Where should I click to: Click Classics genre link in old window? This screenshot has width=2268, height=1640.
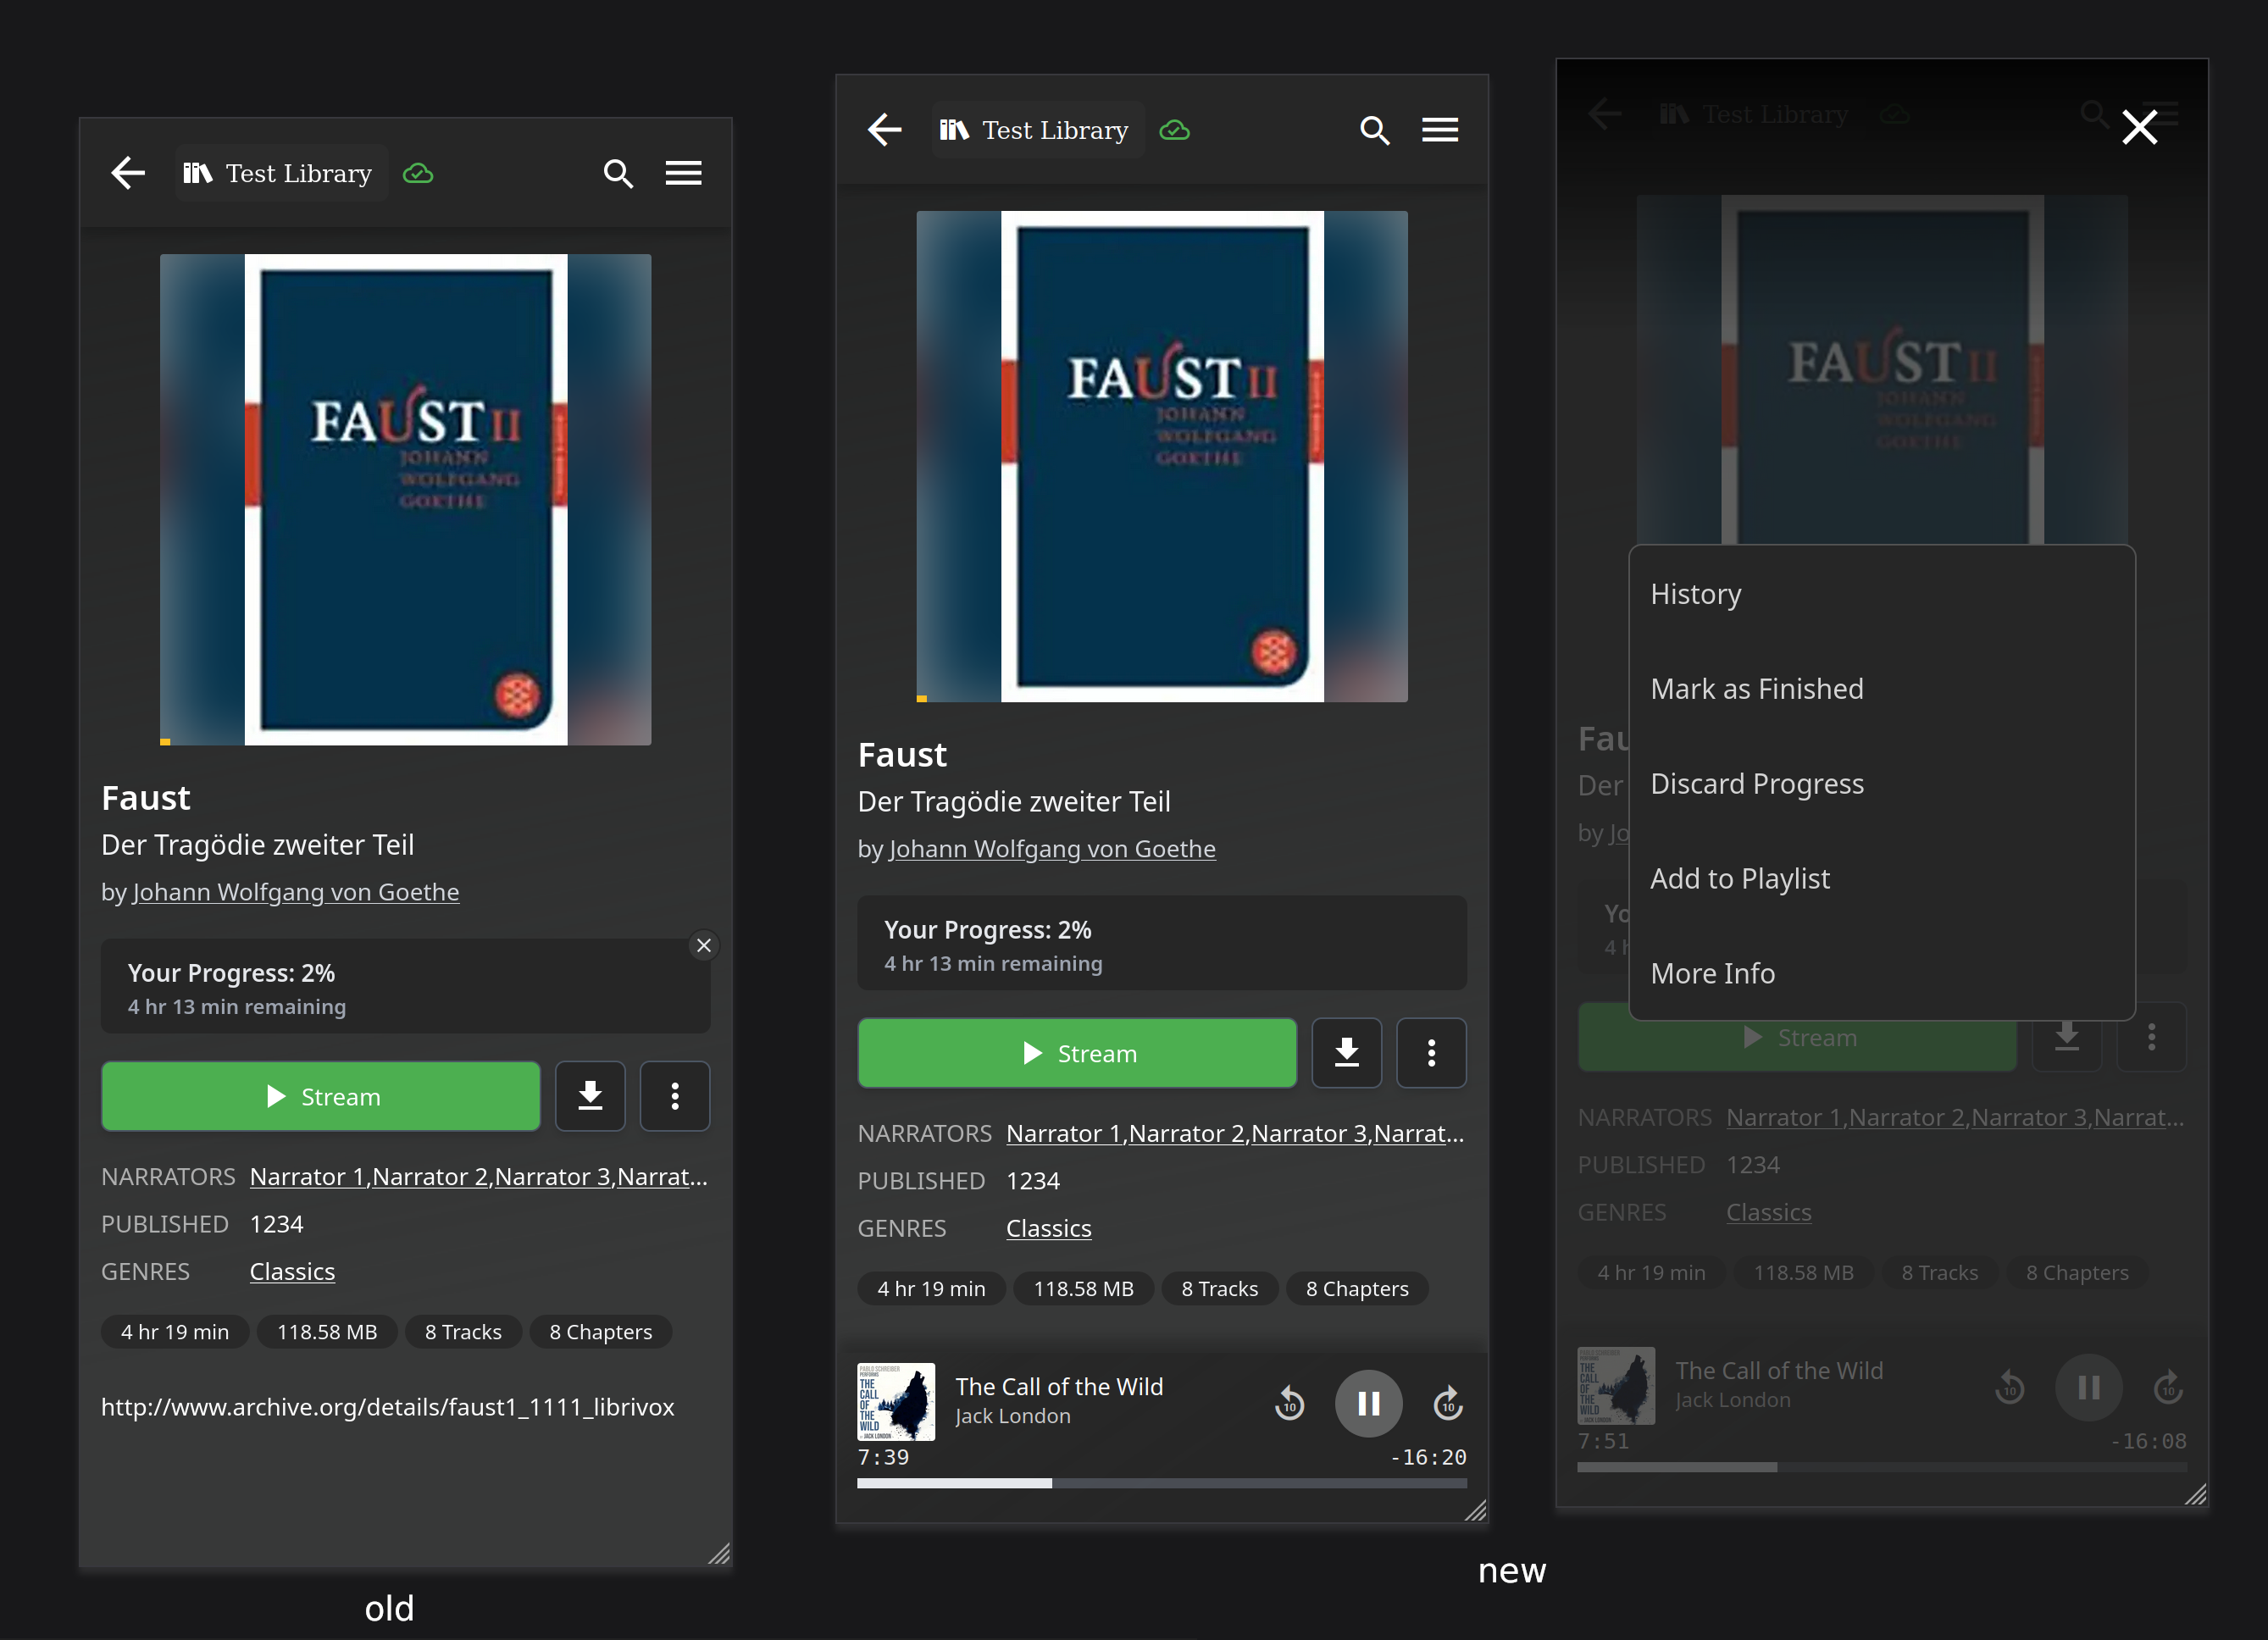[x=292, y=1272]
